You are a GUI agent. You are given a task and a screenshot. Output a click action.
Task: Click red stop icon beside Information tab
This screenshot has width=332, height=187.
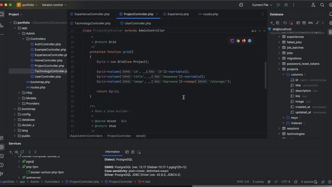[139, 152]
